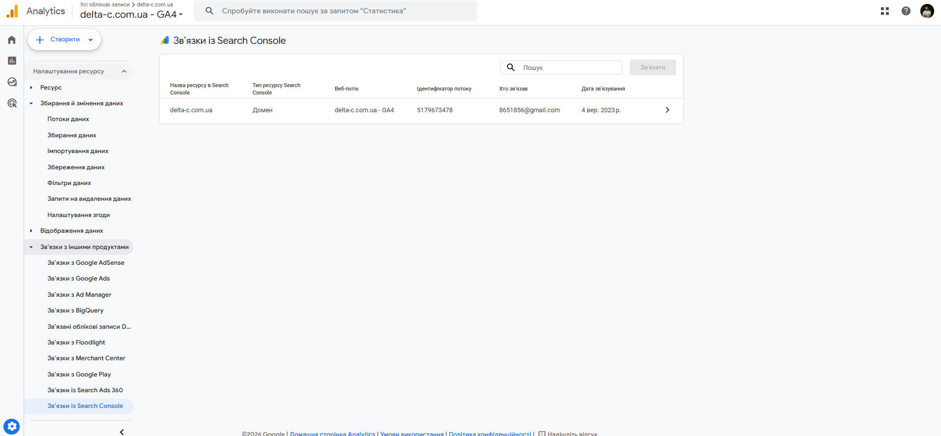The image size is (941, 436).
Task: Expand the Ресурс tree item
Action: [31, 88]
